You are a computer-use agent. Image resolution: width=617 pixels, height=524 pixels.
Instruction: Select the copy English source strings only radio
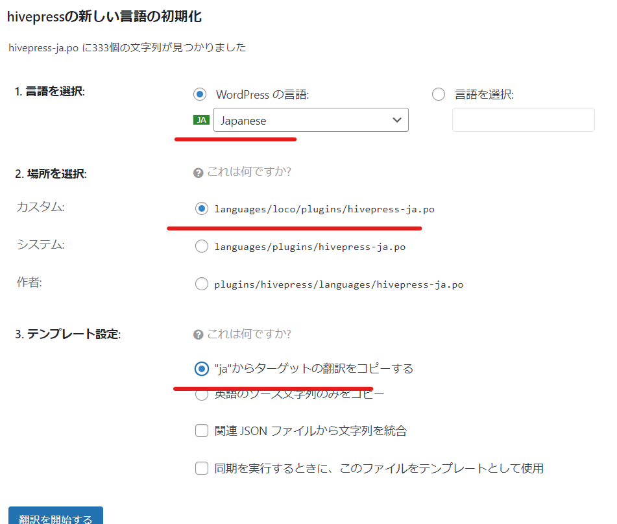click(x=202, y=394)
